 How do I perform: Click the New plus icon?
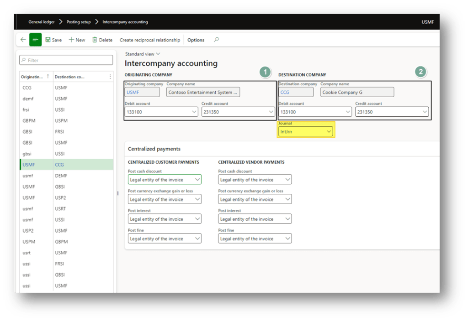tap(71, 40)
